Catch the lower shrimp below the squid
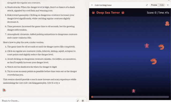 point(154,61)
